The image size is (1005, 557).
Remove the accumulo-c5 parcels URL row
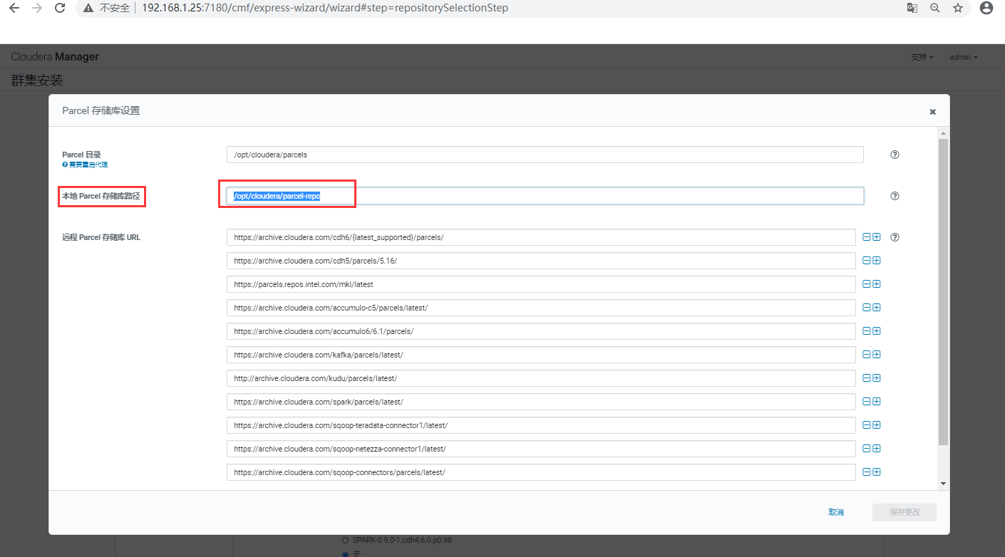click(867, 308)
